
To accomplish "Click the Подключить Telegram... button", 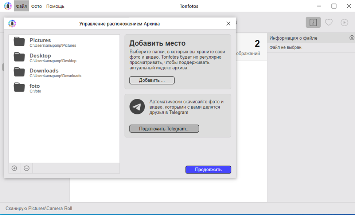I will tap(164, 129).
